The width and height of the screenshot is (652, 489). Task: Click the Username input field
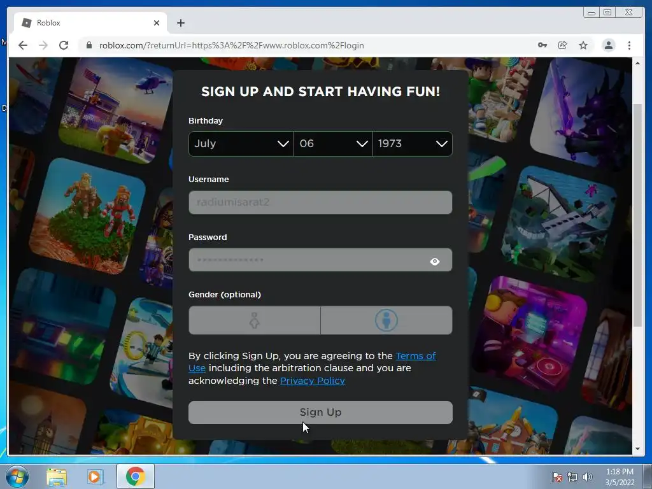coord(320,202)
